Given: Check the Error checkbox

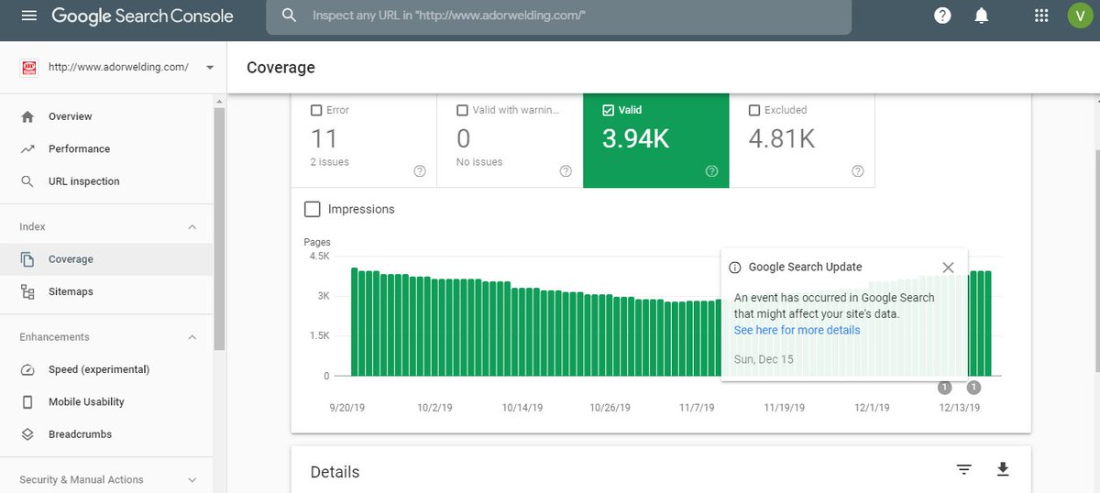Looking at the screenshot, I should (x=316, y=110).
